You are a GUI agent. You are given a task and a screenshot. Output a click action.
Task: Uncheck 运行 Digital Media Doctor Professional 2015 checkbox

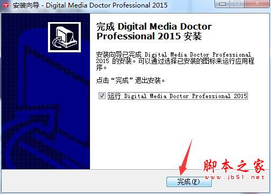(102, 95)
